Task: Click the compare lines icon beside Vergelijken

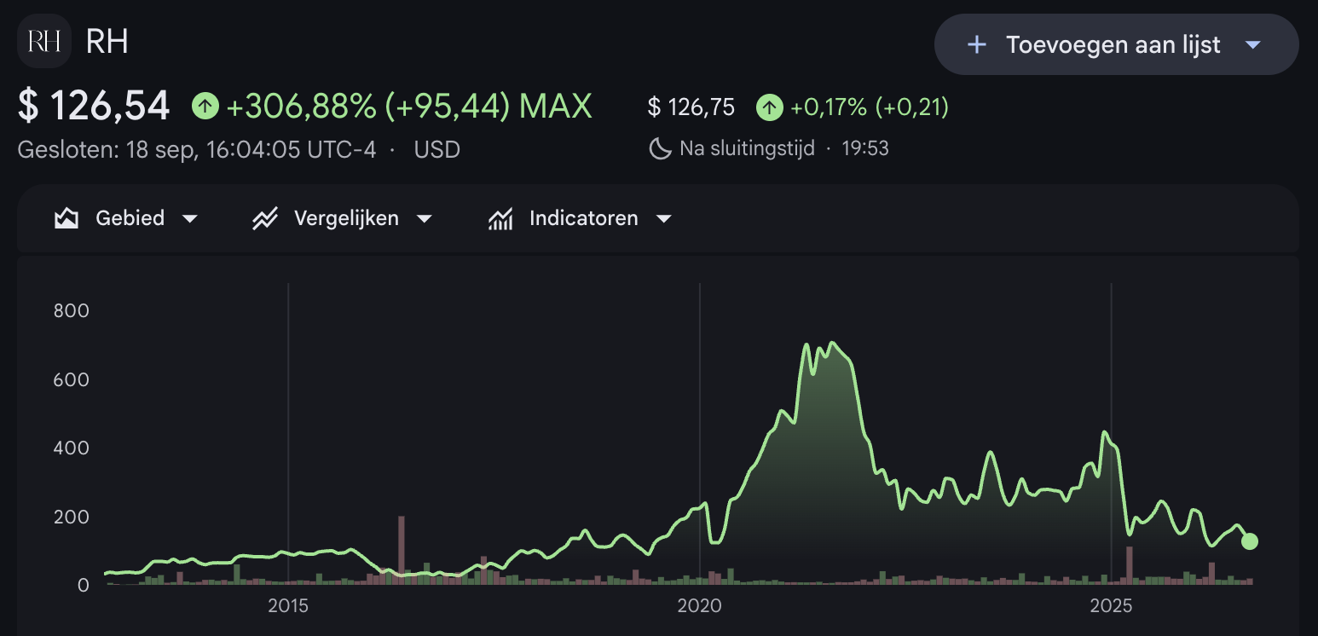Action: point(265,219)
